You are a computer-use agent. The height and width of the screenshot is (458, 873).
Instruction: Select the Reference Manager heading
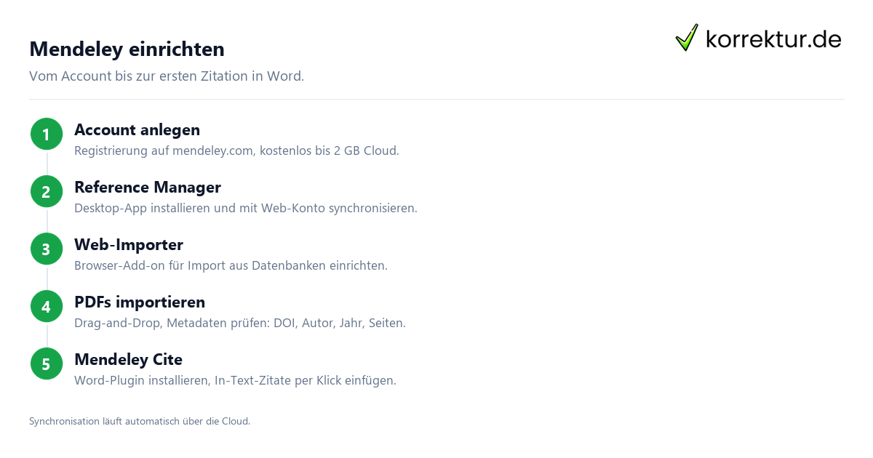click(x=148, y=188)
